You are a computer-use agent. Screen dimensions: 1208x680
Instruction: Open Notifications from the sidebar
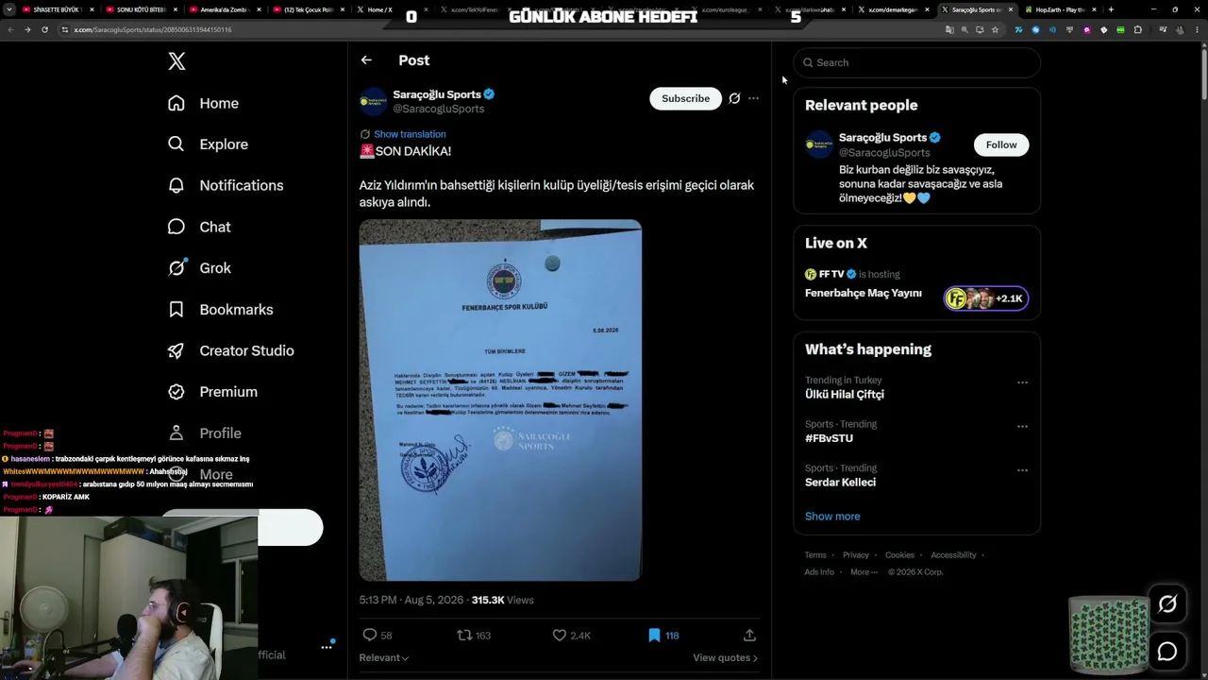click(x=225, y=185)
